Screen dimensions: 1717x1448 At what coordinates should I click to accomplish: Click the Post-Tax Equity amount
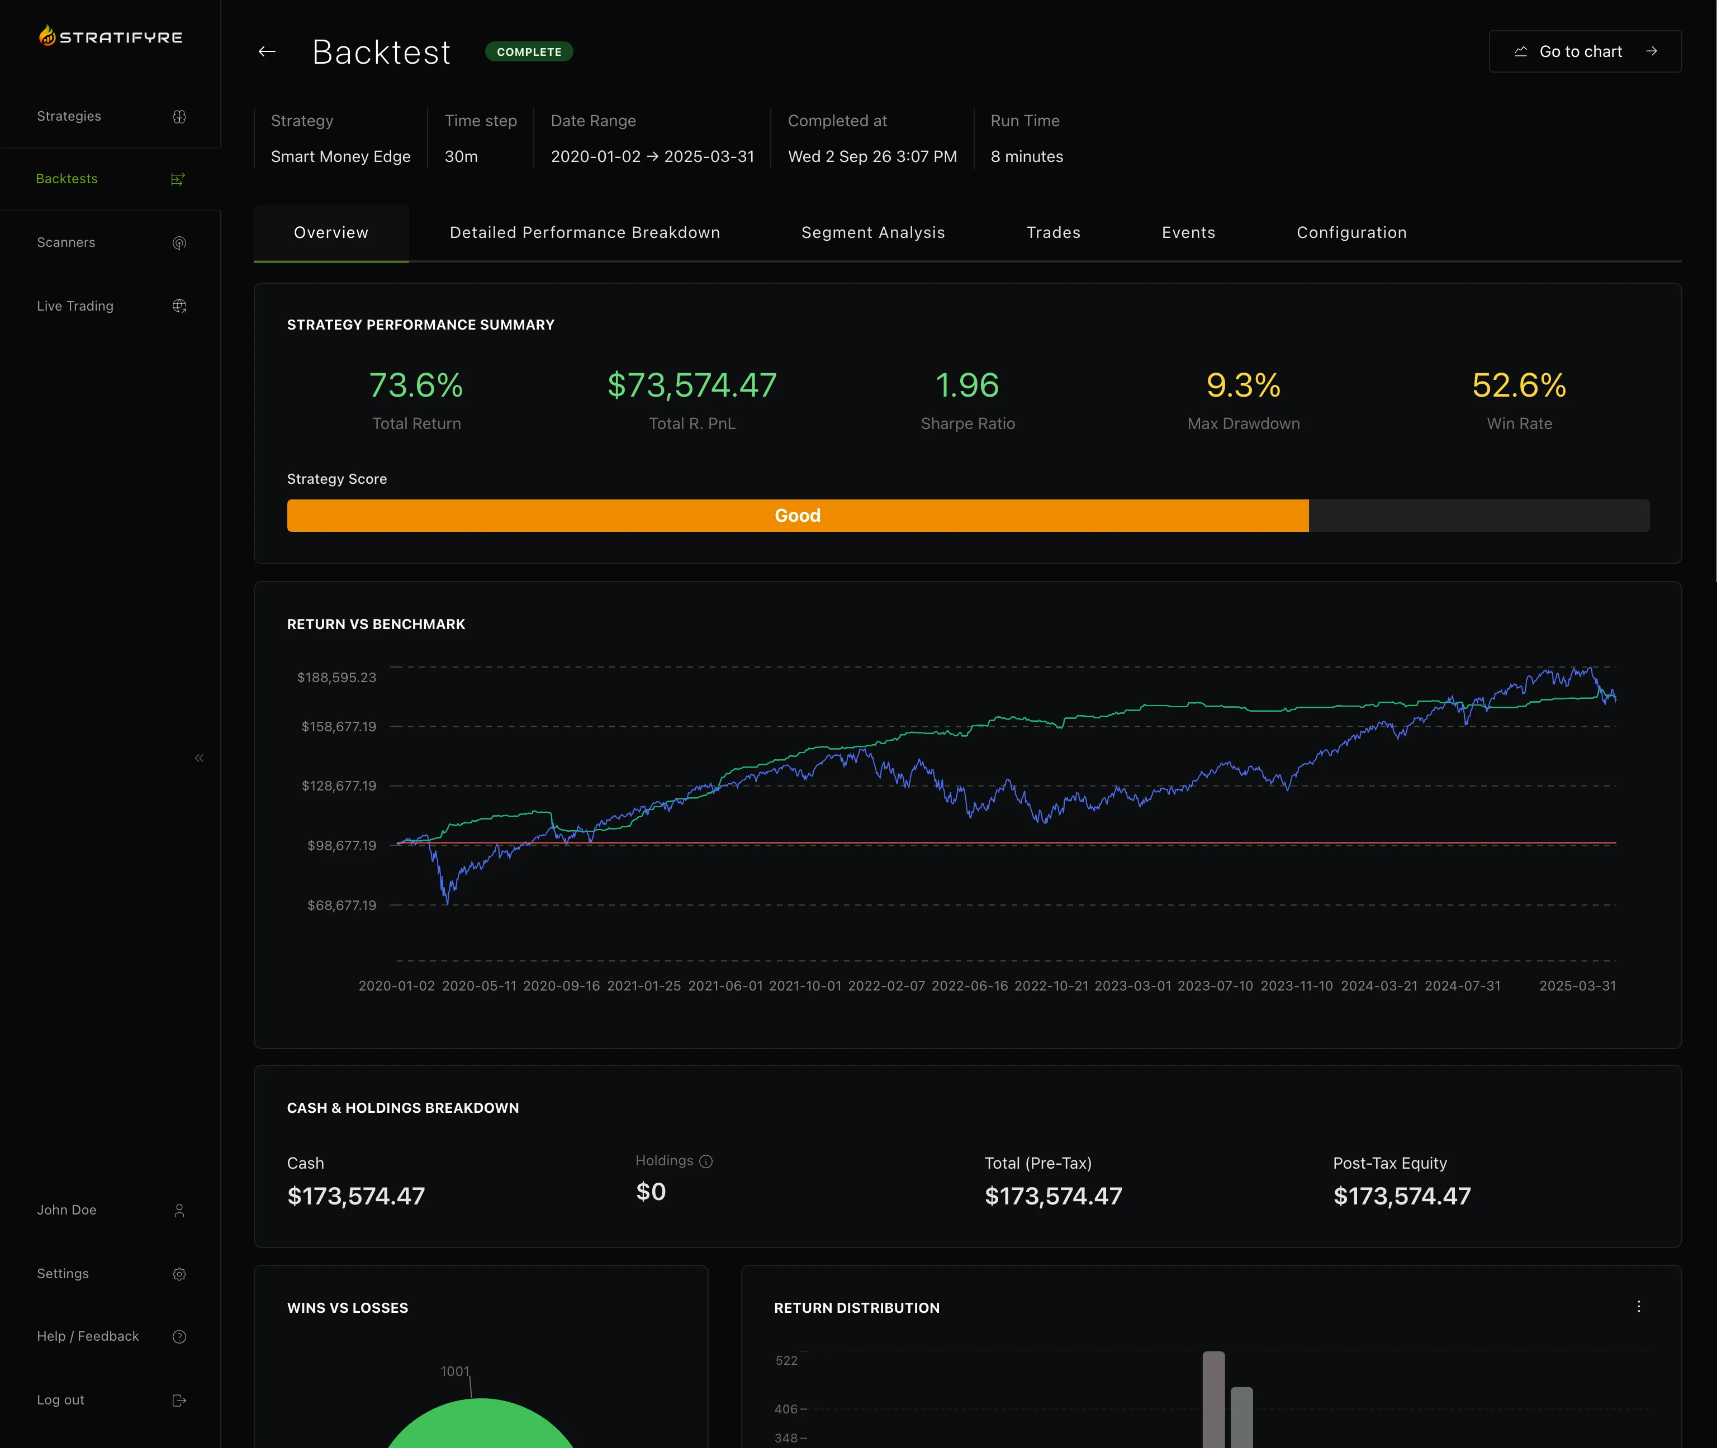[x=1402, y=1196]
